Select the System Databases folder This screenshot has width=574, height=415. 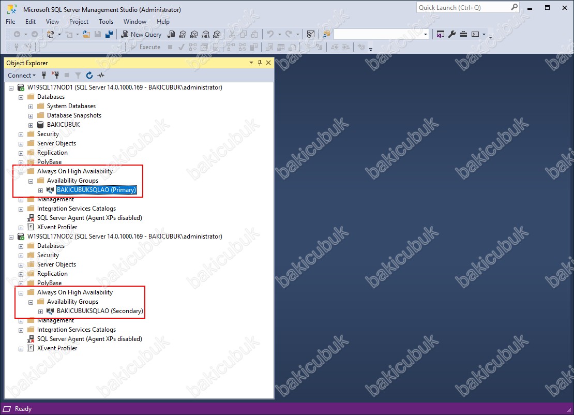tap(71, 106)
